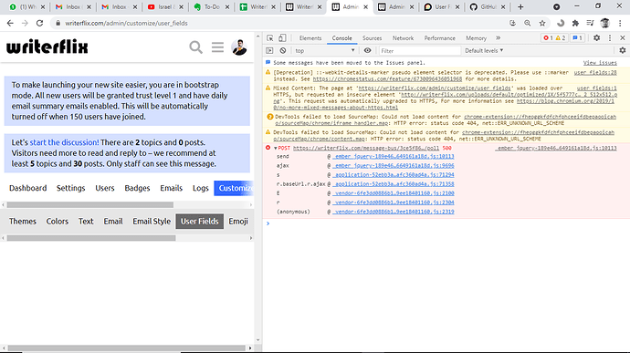Open the top JavaScript context dropdown
This screenshot has height=353, width=630.
325,50
